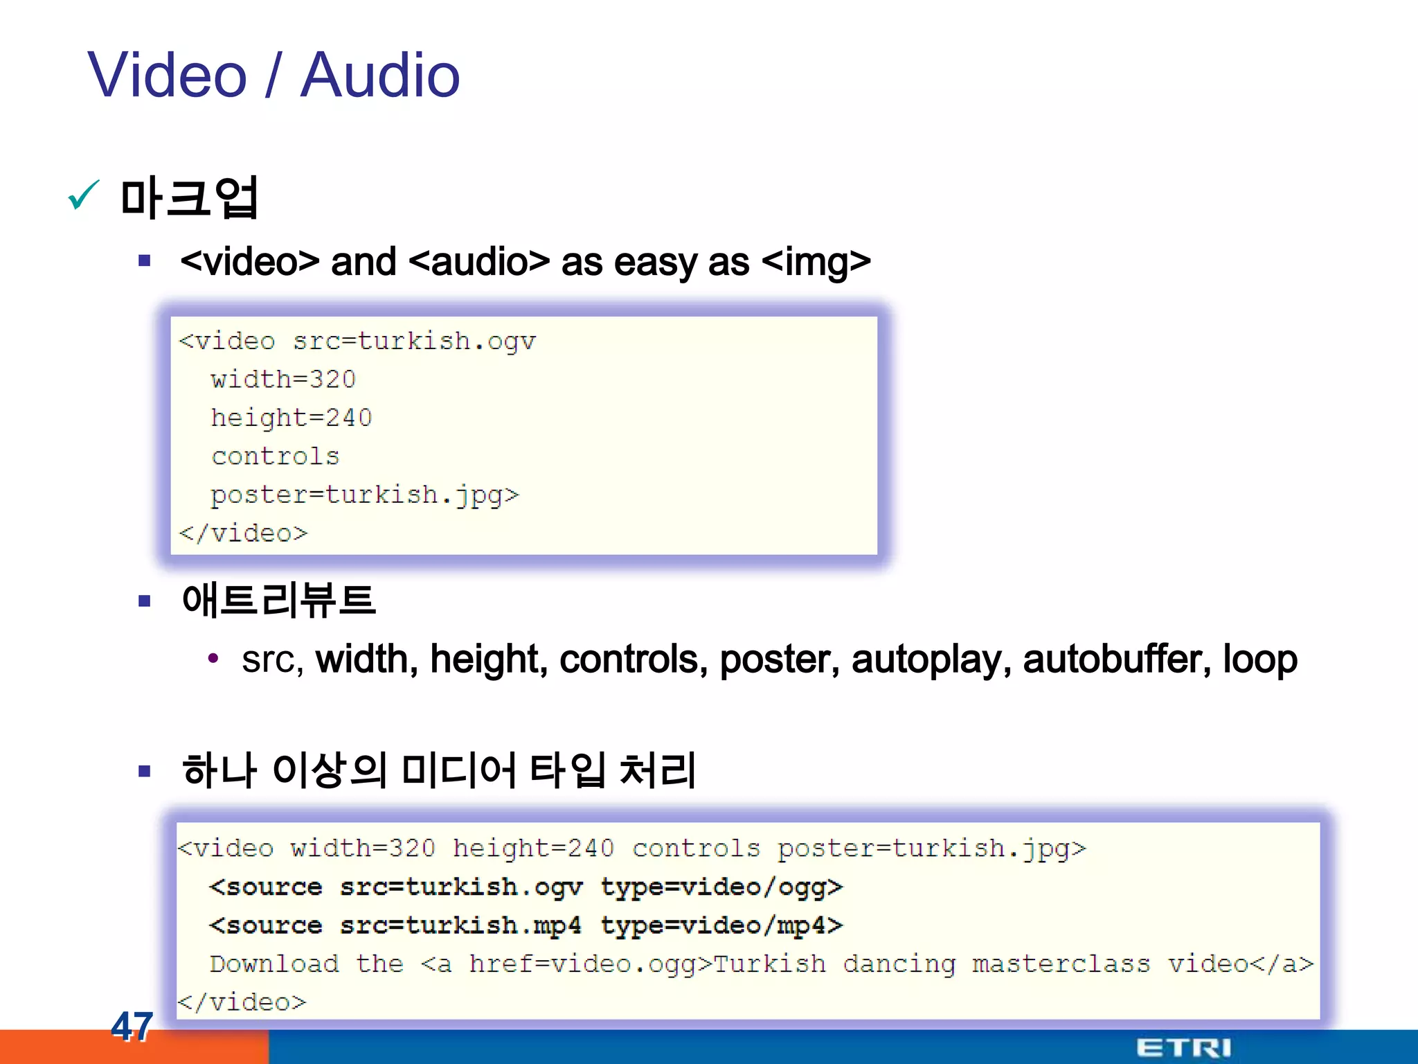Click the closing '</video>' tag in first code box
The image size is (1418, 1064).
pyautogui.click(x=243, y=533)
